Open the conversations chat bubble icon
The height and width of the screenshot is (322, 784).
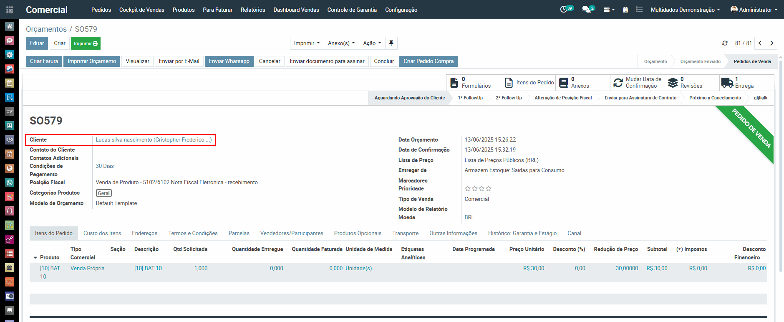click(x=587, y=9)
